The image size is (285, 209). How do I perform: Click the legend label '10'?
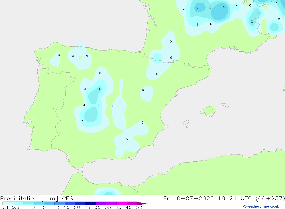coord(56,207)
